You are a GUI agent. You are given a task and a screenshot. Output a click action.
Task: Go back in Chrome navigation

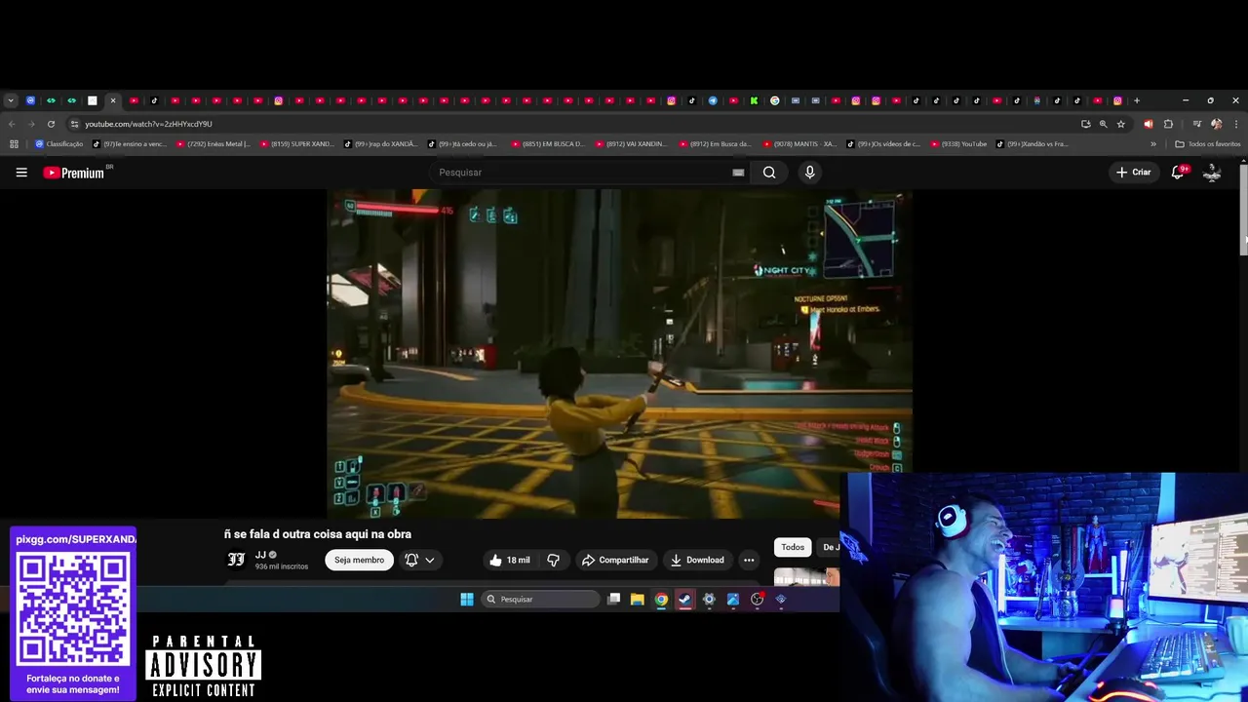click(11, 124)
